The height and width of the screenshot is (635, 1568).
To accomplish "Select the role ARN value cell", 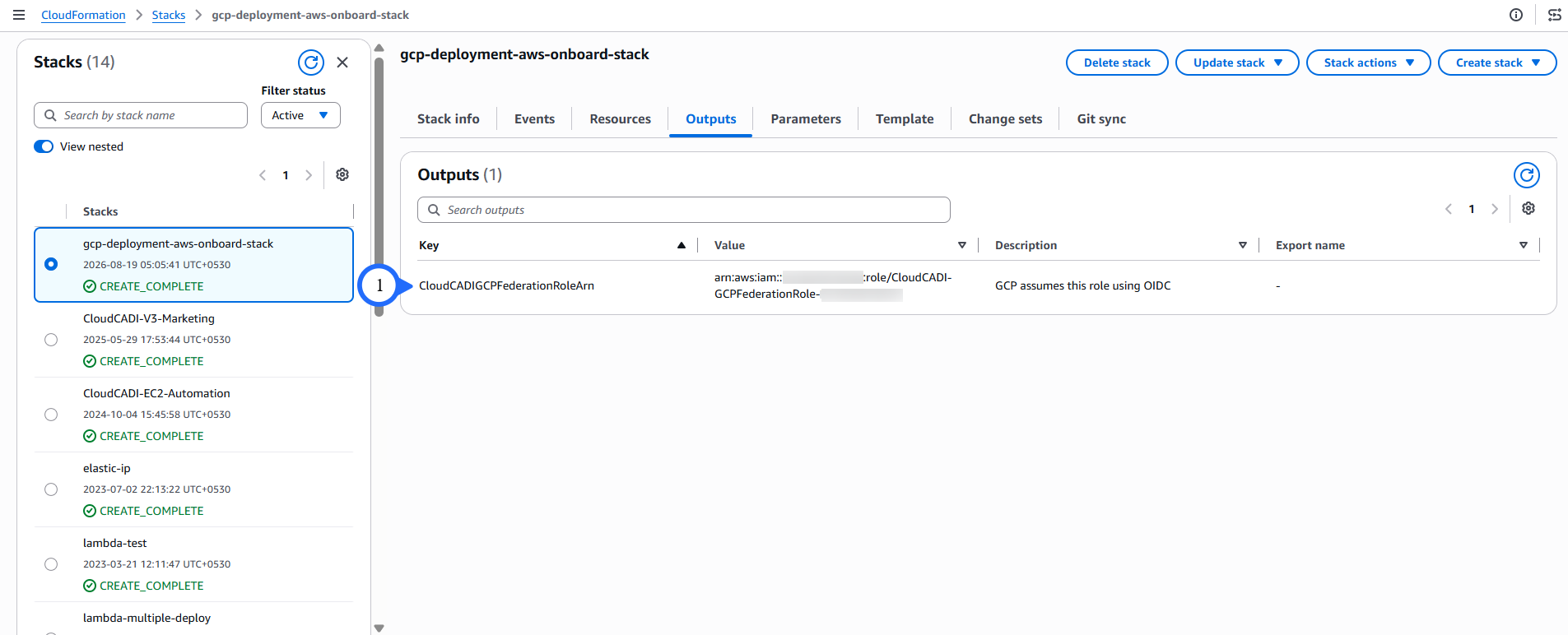I will tap(833, 285).
